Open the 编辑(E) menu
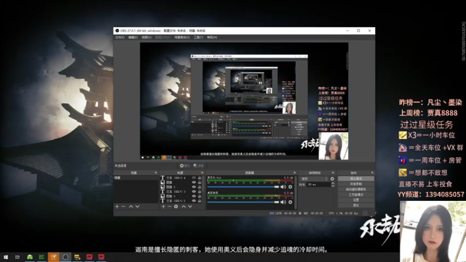 tap(133, 37)
